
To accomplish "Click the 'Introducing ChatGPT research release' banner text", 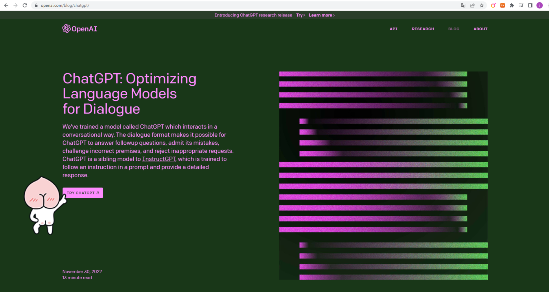I will click(x=253, y=15).
